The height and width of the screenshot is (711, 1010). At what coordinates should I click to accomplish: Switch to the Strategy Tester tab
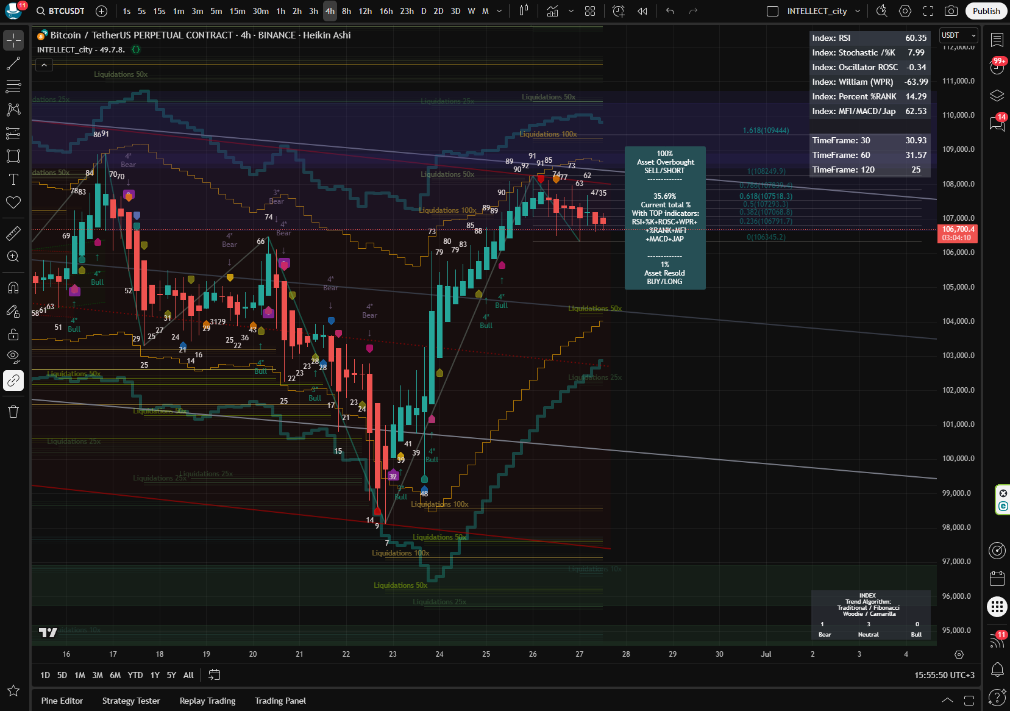coord(131,701)
